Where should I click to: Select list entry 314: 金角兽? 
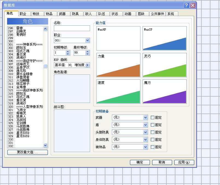(25, 87)
